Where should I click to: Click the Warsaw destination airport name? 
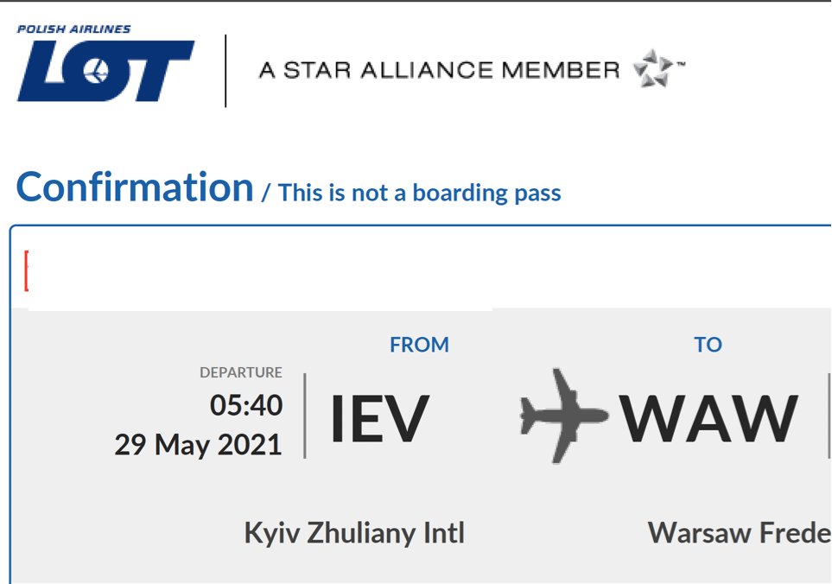tap(739, 533)
